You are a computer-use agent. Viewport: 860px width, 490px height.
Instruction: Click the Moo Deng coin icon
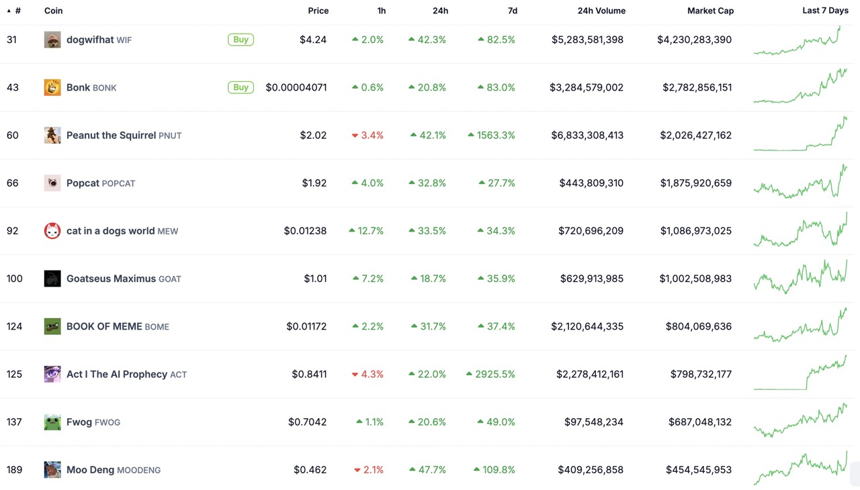click(x=52, y=470)
